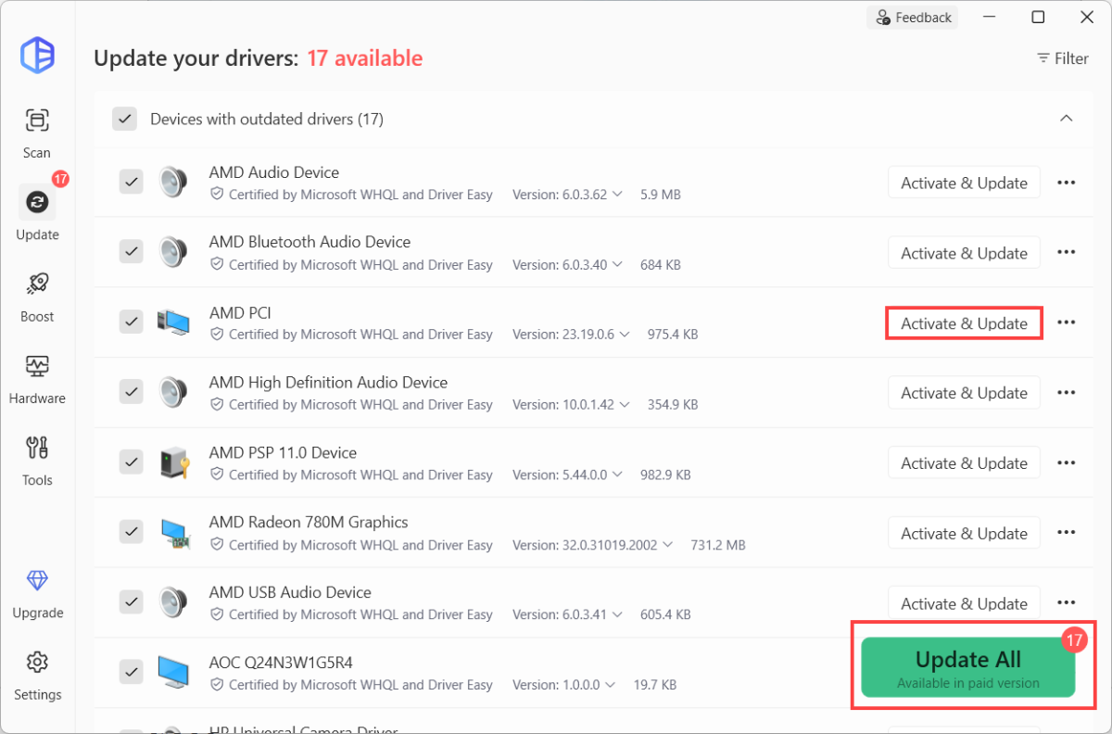Uncheck AMD Radeon 780M Graphics checkbox
Viewport: 1112px width, 734px height.
(x=131, y=533)
